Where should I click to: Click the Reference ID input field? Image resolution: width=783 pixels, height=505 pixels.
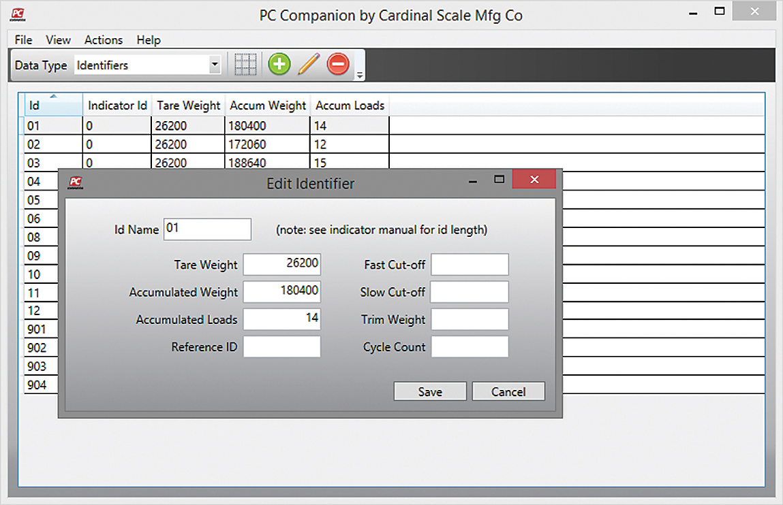pyautogui.click(x=281, y=346)
